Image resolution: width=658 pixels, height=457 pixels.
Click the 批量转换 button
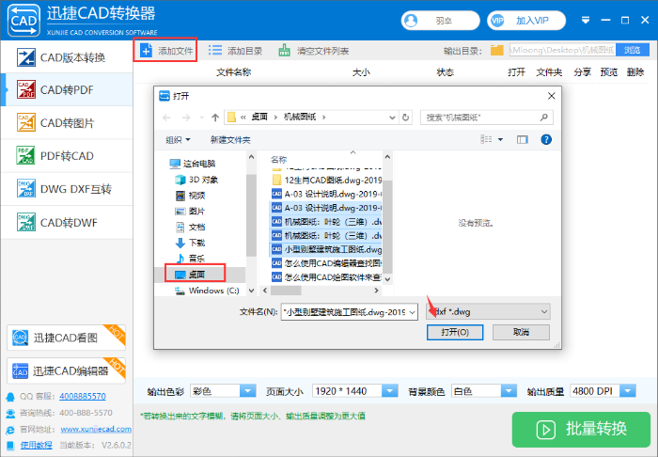pos(581,430)
